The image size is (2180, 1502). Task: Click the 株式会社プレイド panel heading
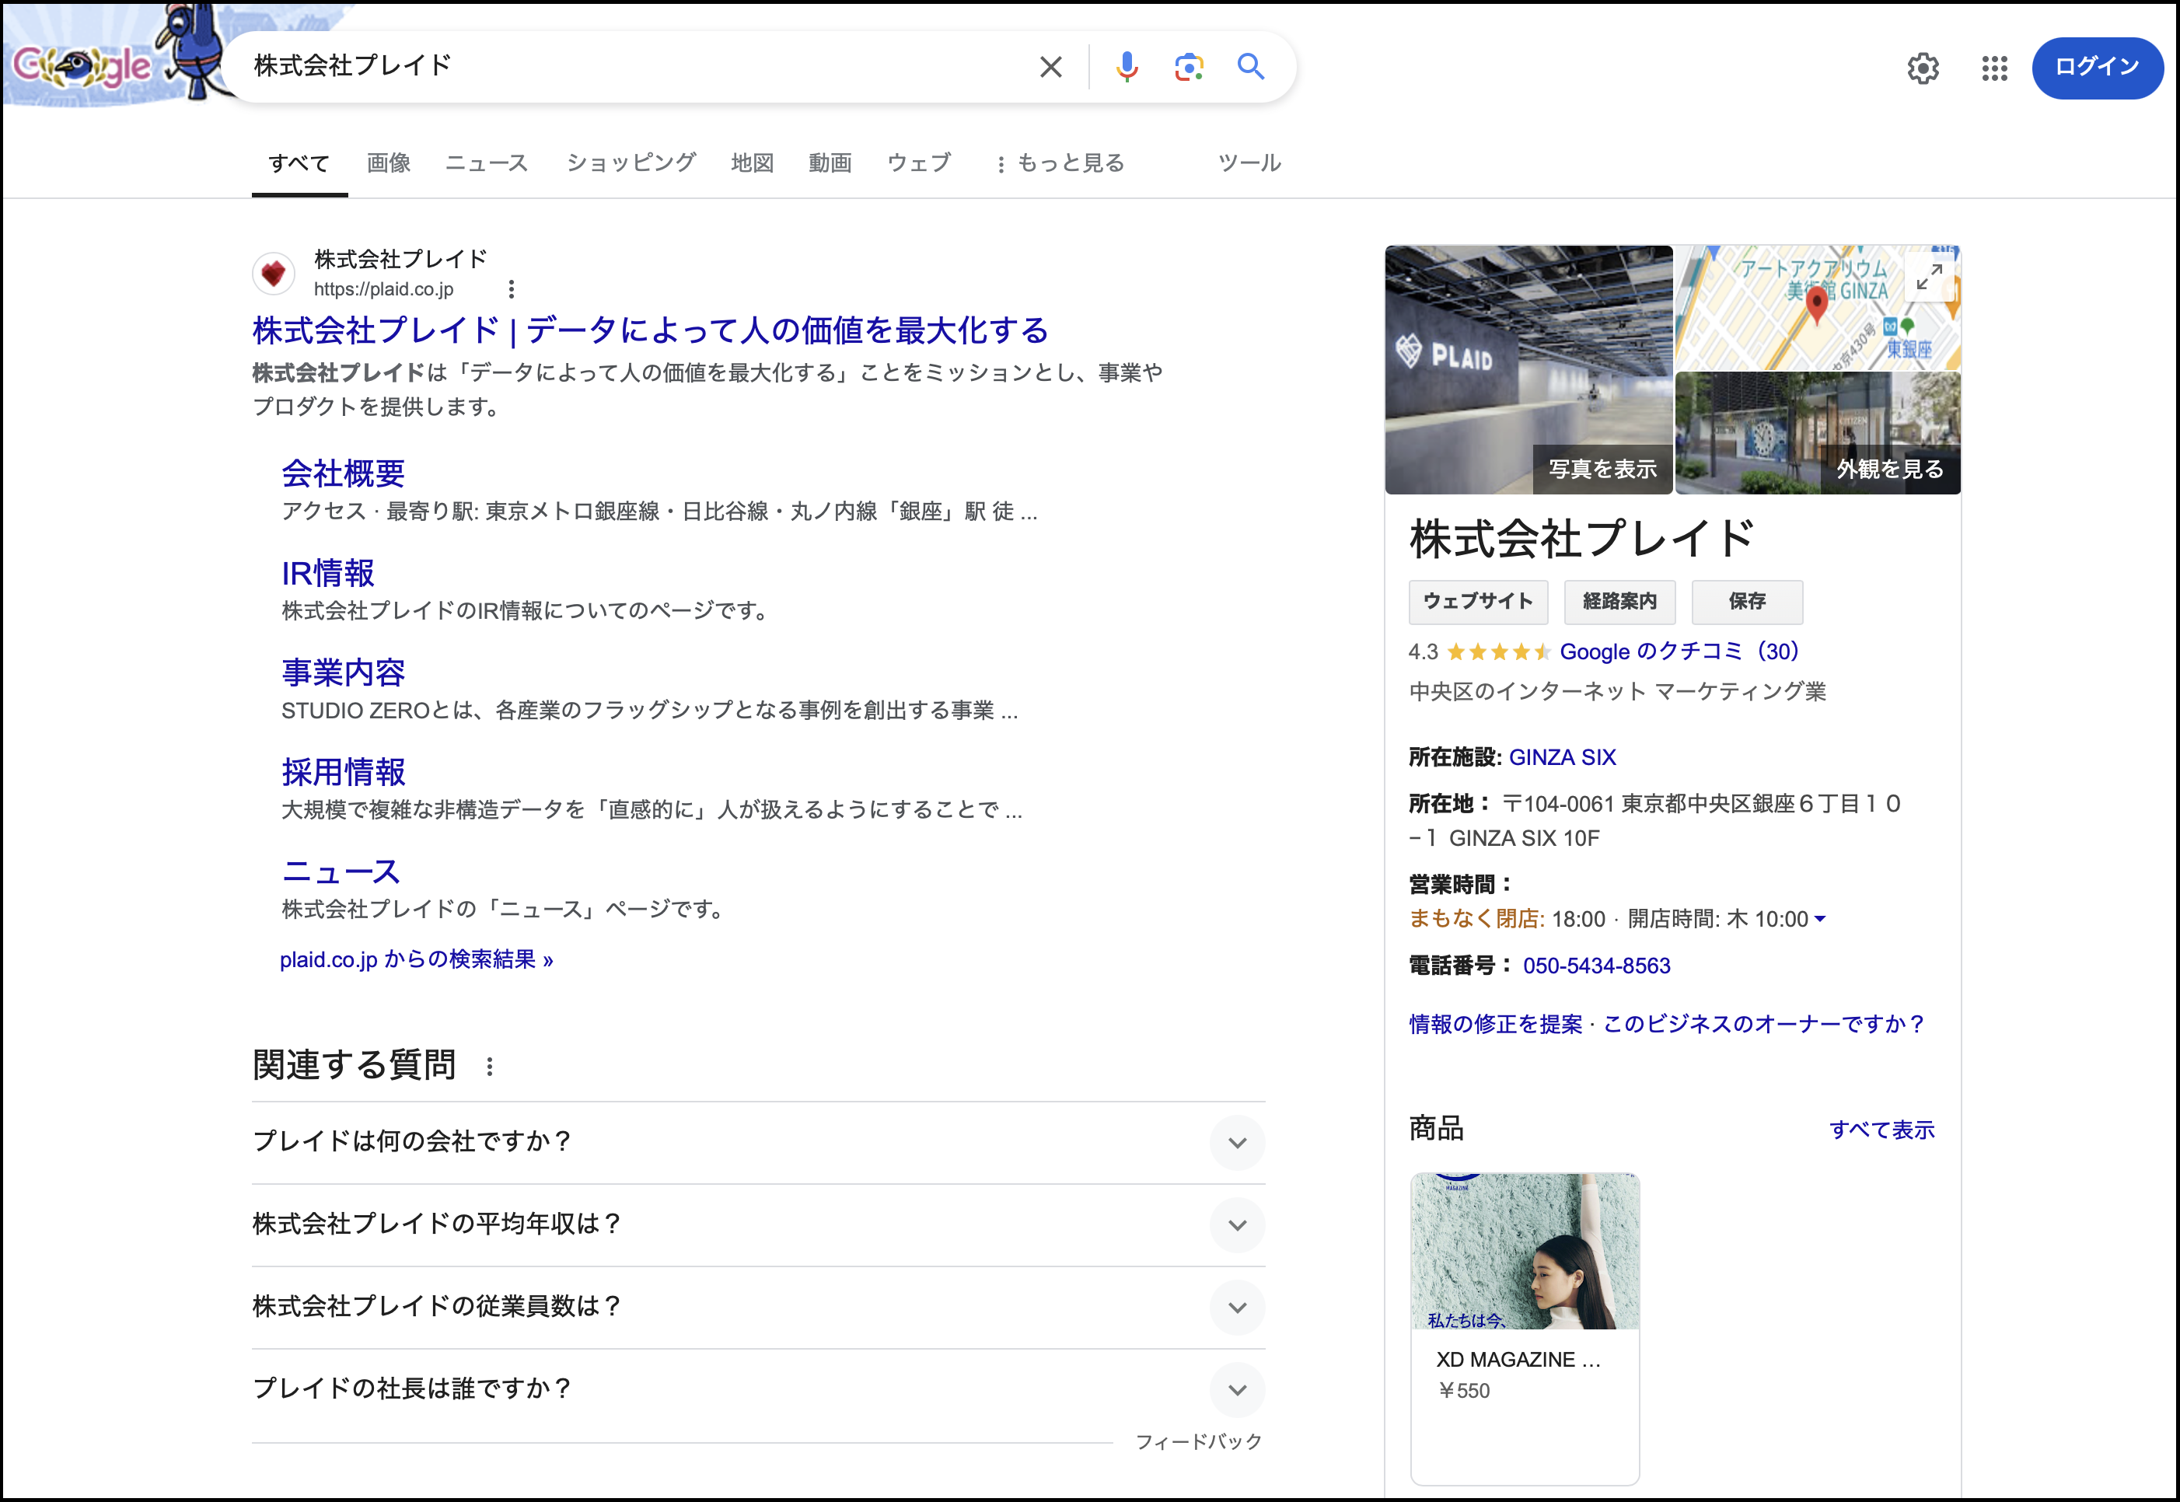coord(1581,538)
